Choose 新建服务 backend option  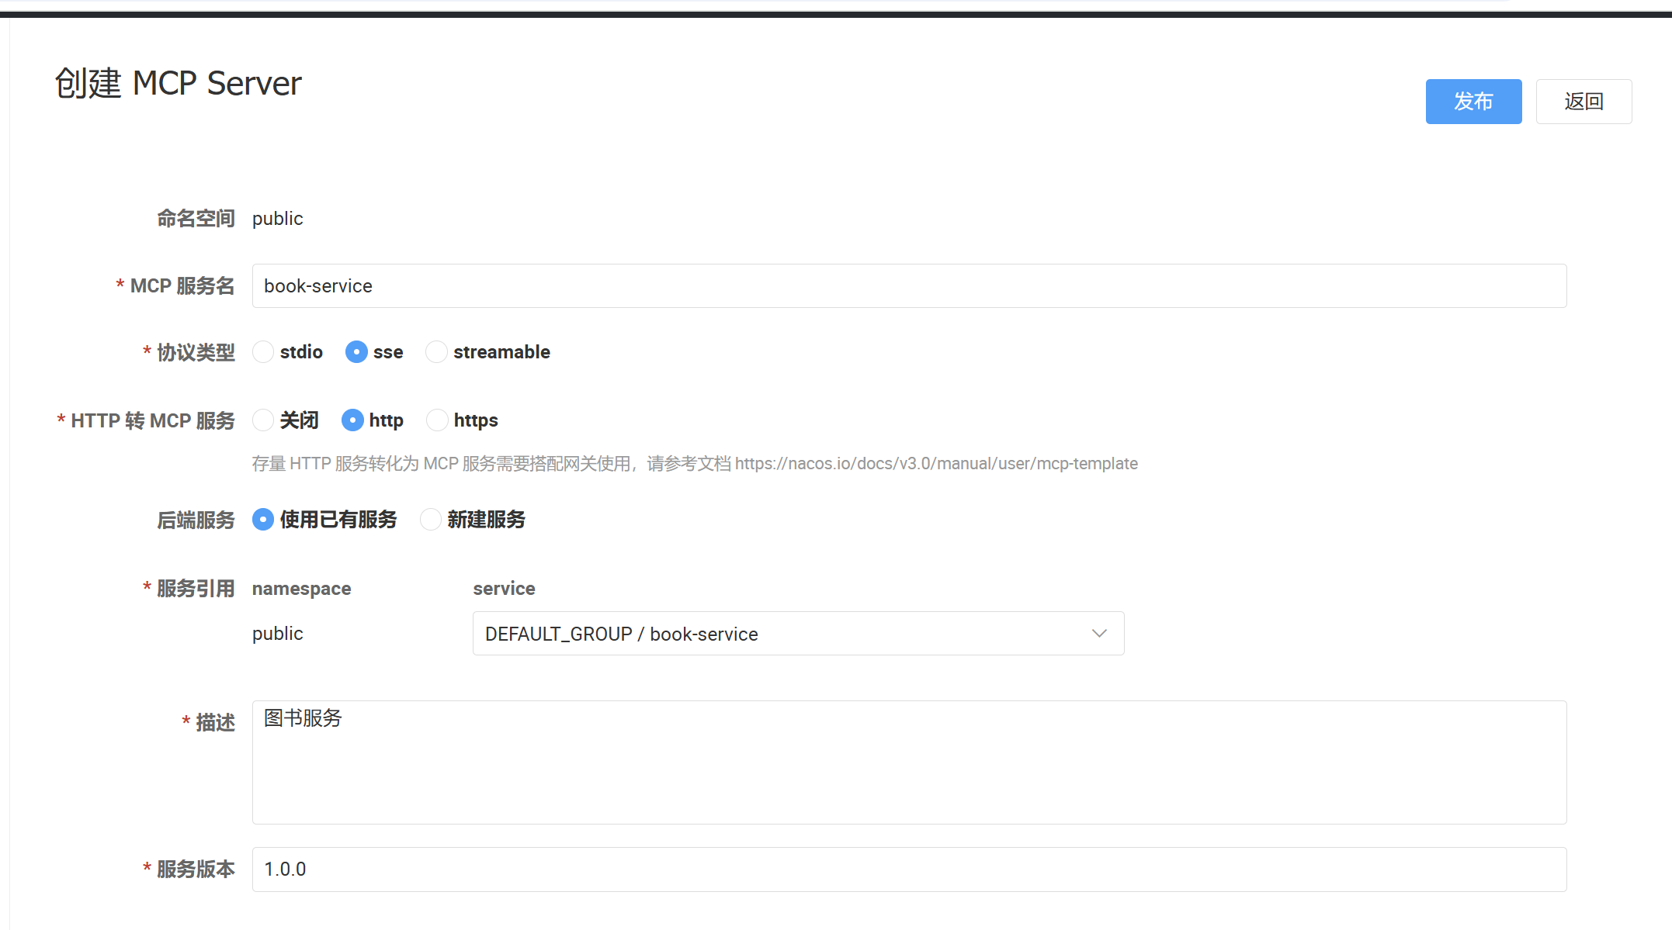(x=431, y=520)
